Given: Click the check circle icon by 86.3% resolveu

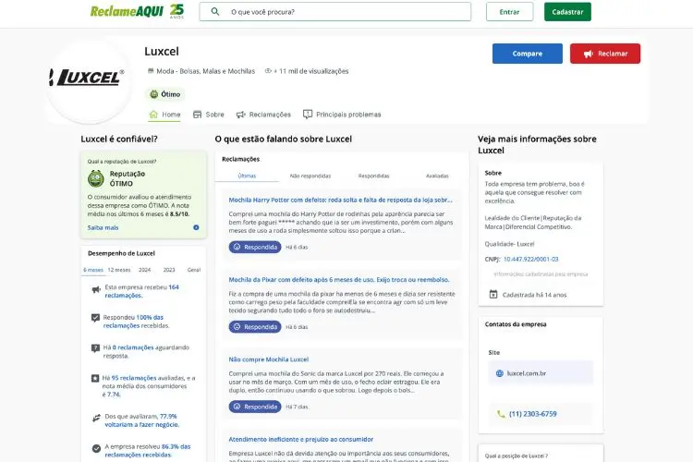Looking at the screenshot, I should pos(96,448).
